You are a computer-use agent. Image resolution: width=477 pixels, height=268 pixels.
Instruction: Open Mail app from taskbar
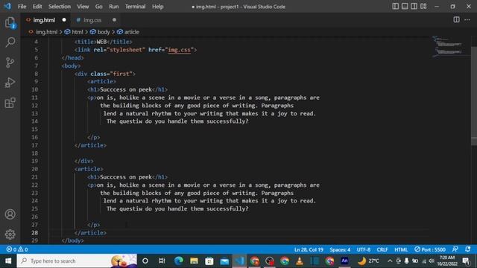(224, 261)
